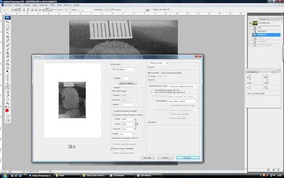Open the Archivo menu
Image resolution: width=284 pixels, height=178 pixels.
pos(8,5)
